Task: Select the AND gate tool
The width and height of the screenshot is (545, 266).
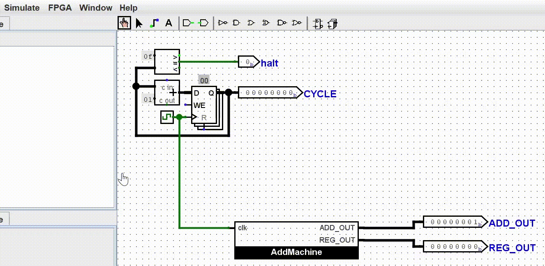Action: [x=236, y=23]
